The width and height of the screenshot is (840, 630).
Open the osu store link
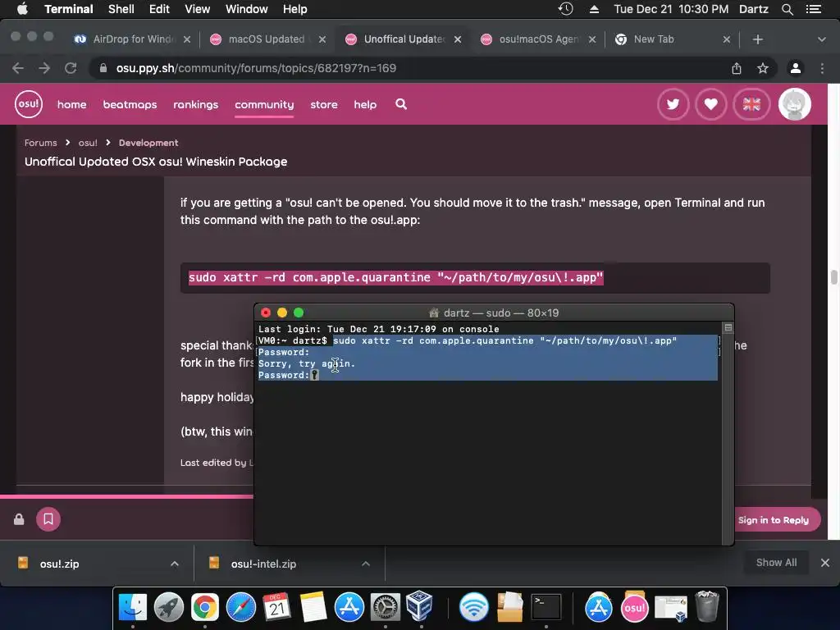(324, 104)
